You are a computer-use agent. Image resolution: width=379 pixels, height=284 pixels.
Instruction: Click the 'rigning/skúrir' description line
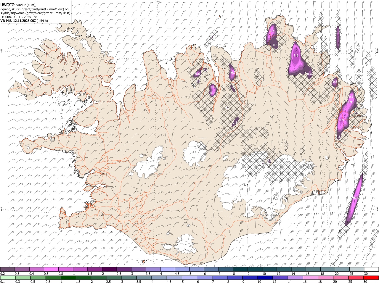[34, 9]
